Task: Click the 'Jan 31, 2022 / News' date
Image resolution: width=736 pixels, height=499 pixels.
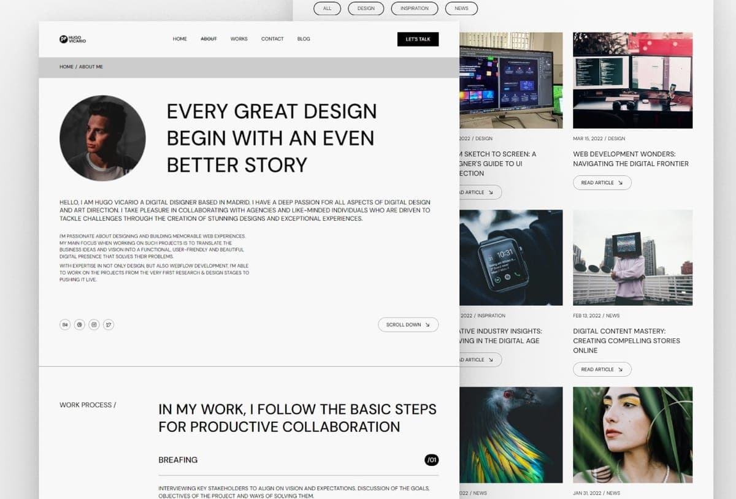Action: point(596,493)
